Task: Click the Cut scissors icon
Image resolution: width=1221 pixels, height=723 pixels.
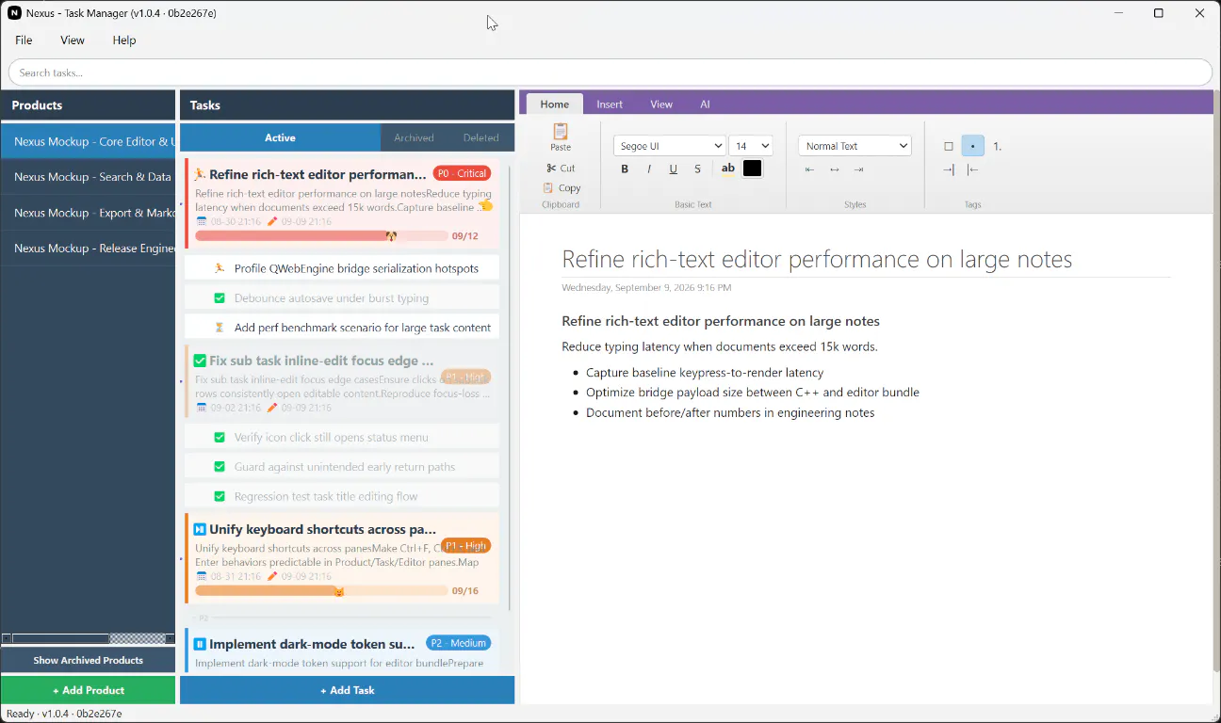Action: 551,169
